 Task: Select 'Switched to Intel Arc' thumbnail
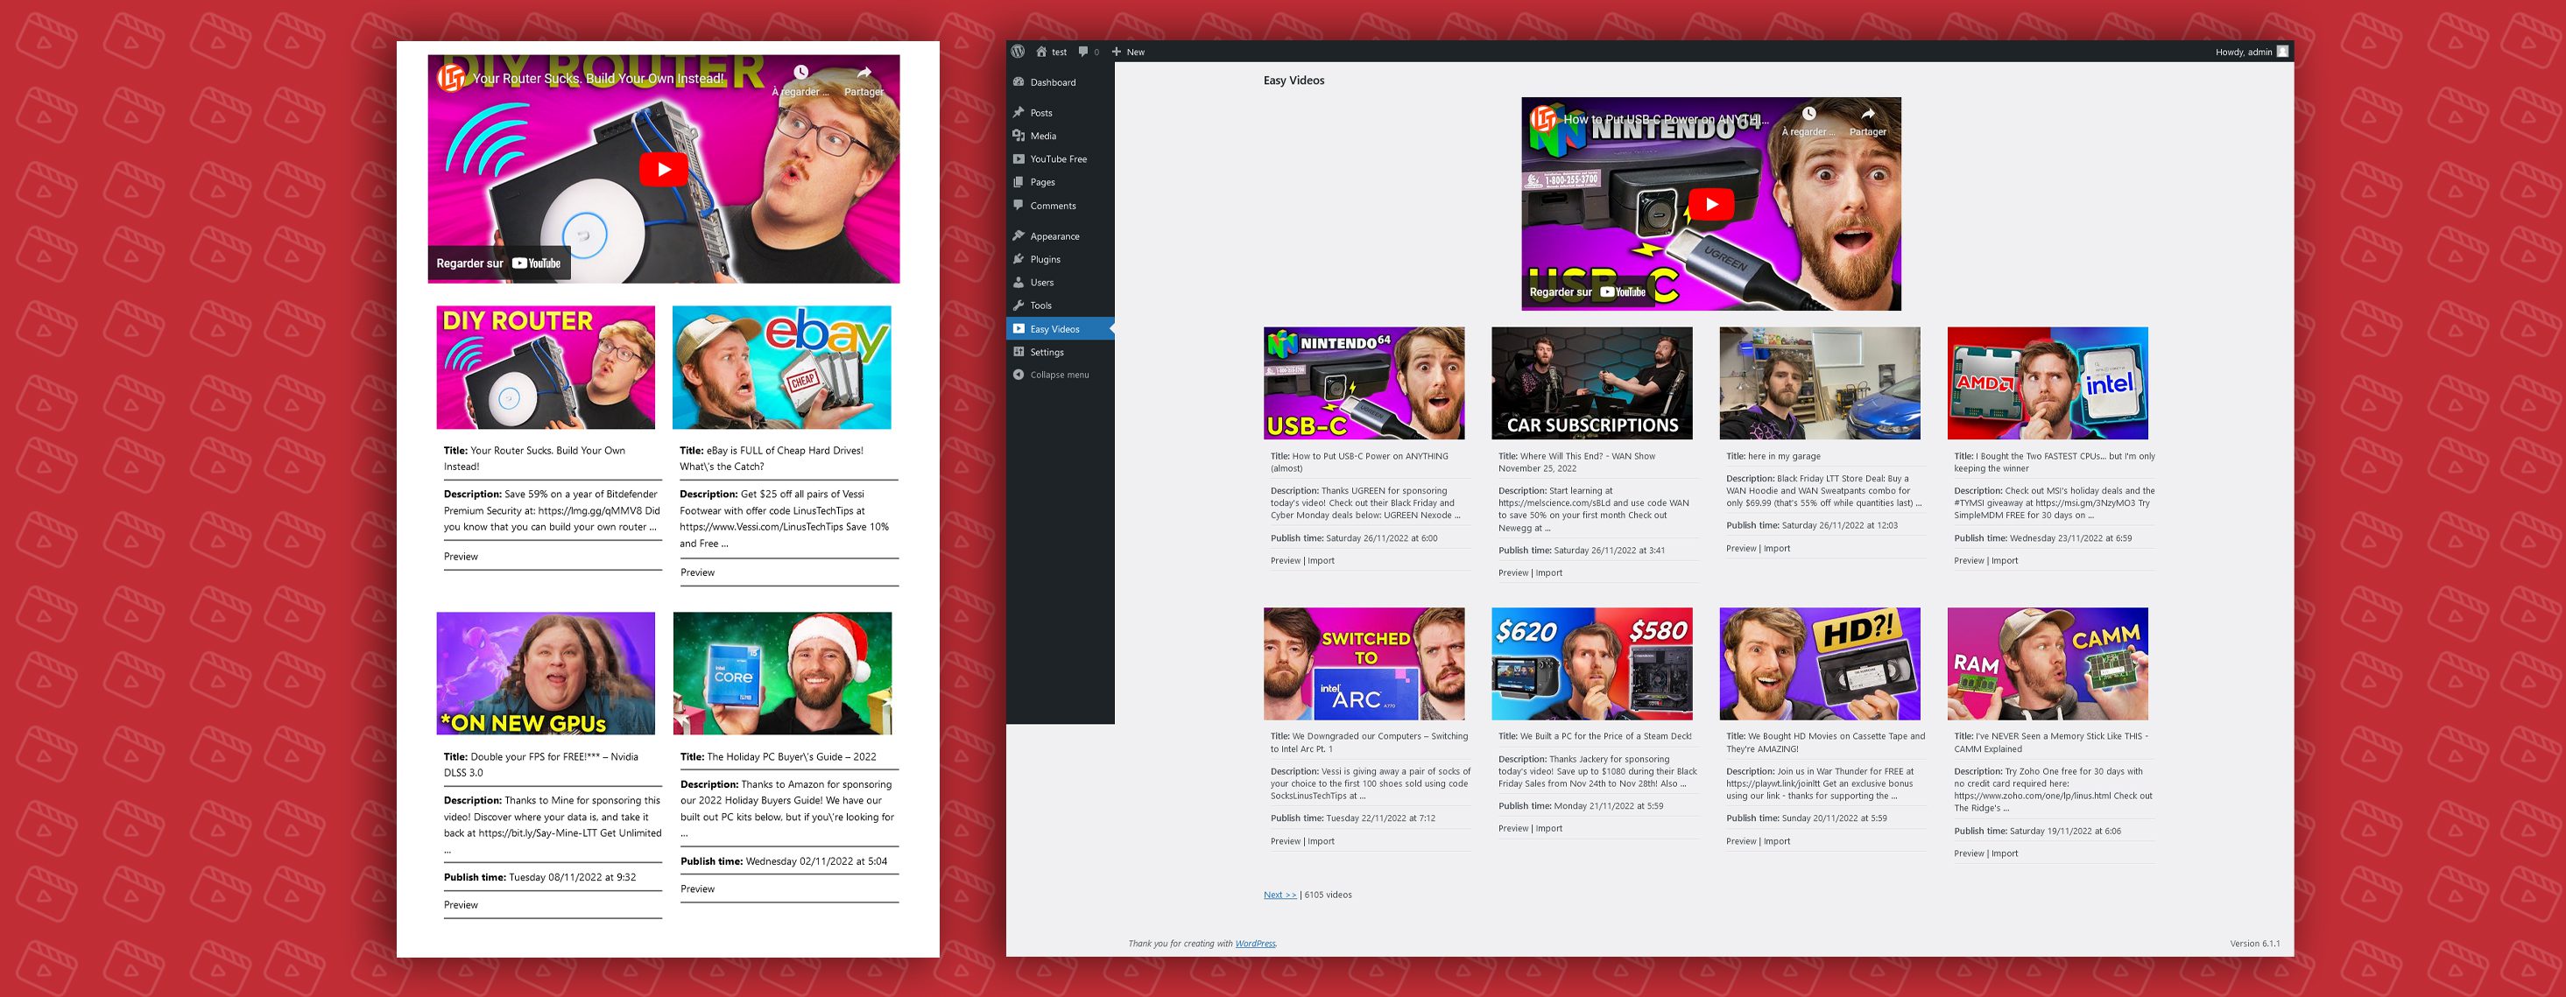(x=1364, y=663)
